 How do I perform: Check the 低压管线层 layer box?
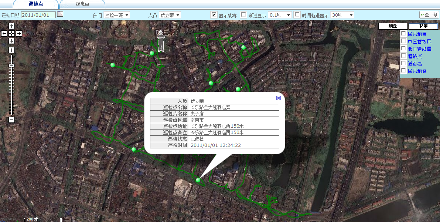[403, 48]
